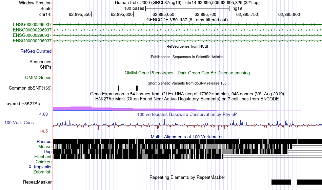This screenshot has width=322, height=190.
Task: Open the 100 Vert. Cons track label
Action: (x=19, y=122)
